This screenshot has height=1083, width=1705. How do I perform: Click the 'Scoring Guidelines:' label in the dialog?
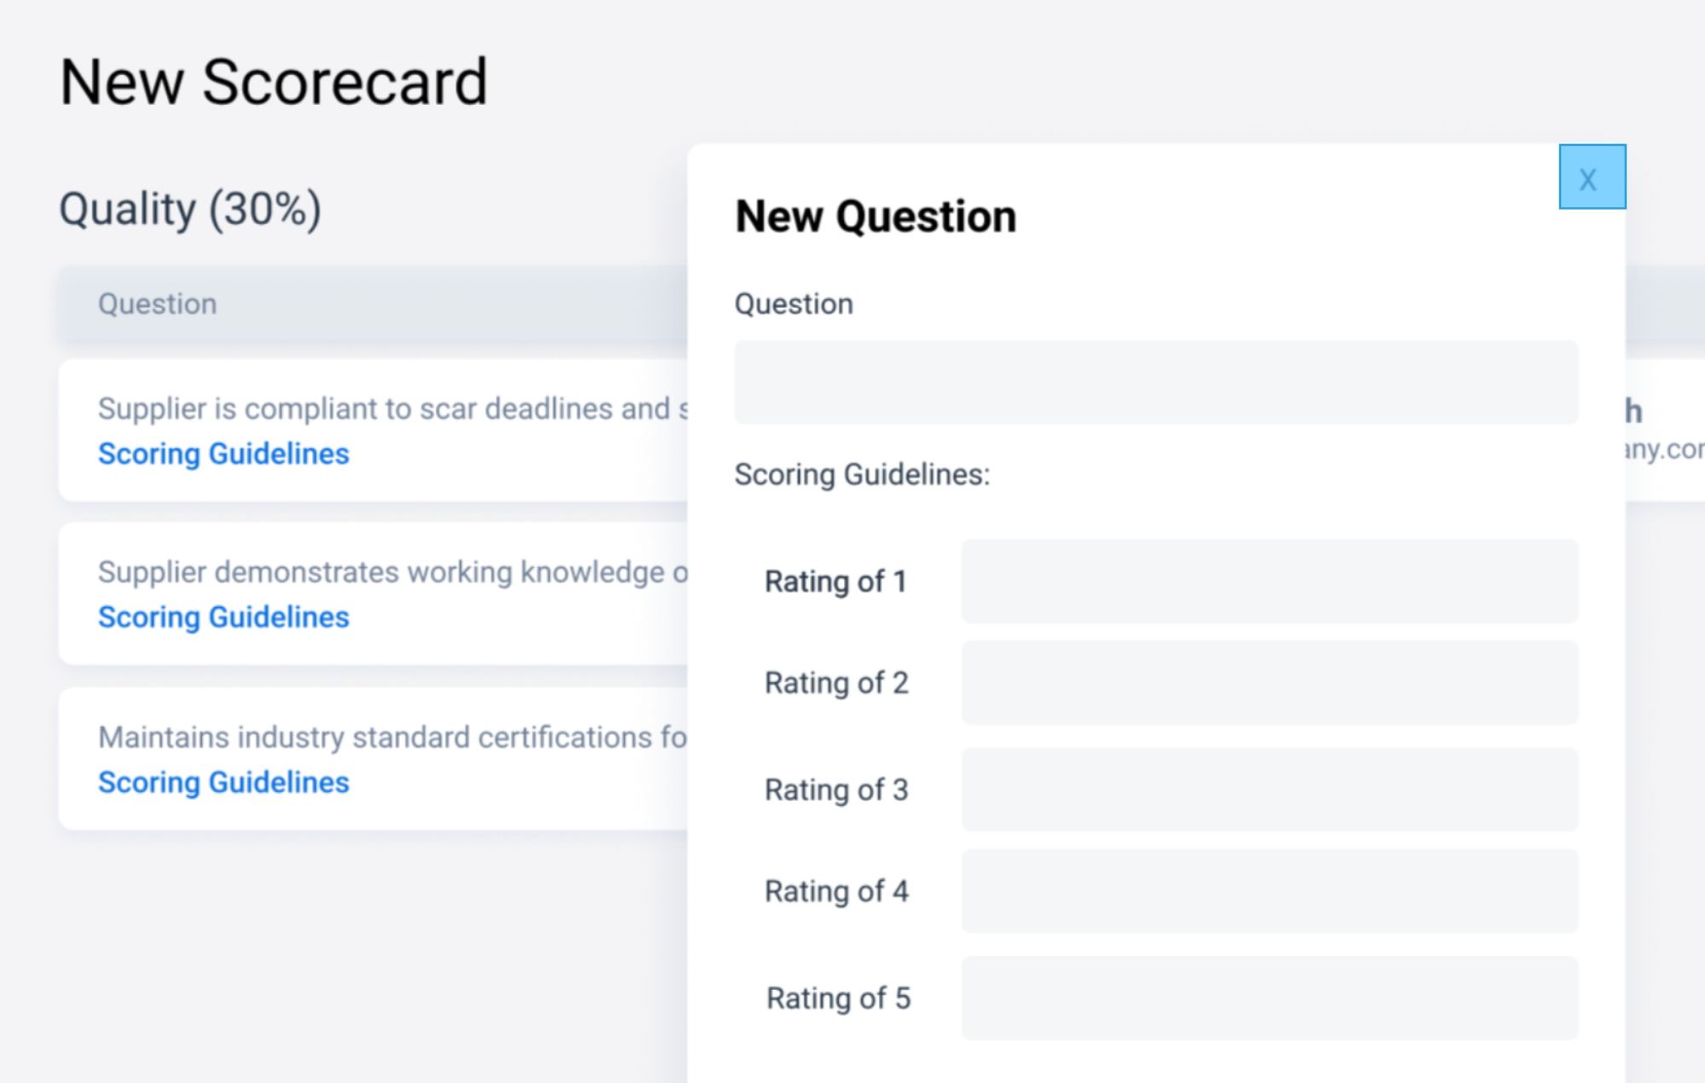click(862, 475)
